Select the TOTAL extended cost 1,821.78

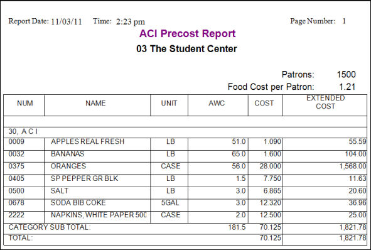click(x=353, y=237)
